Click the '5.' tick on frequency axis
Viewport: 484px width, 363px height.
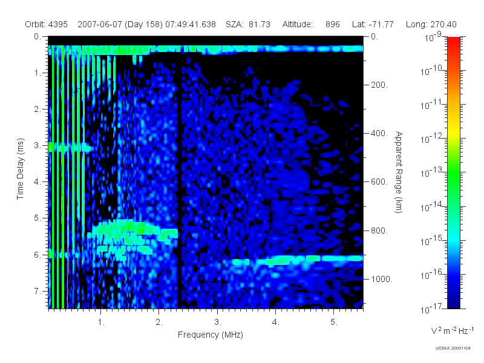[x=334, y=322]
